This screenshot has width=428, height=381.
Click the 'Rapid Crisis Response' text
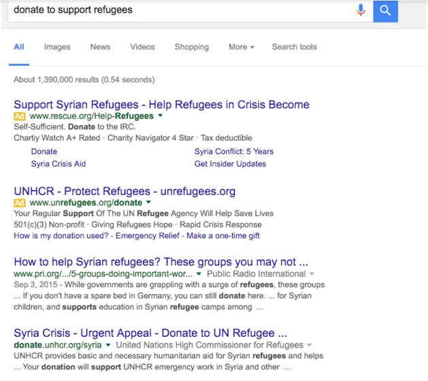(x=220, y=225)
